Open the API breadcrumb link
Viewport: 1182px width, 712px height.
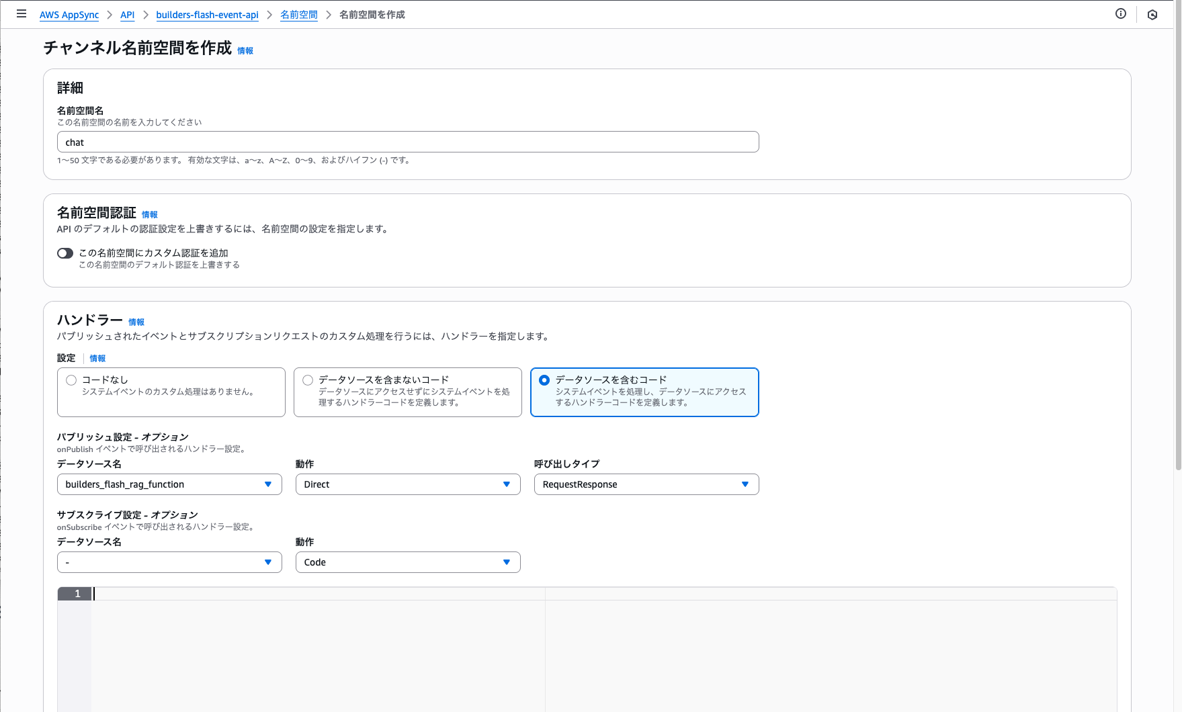point(127,14)
